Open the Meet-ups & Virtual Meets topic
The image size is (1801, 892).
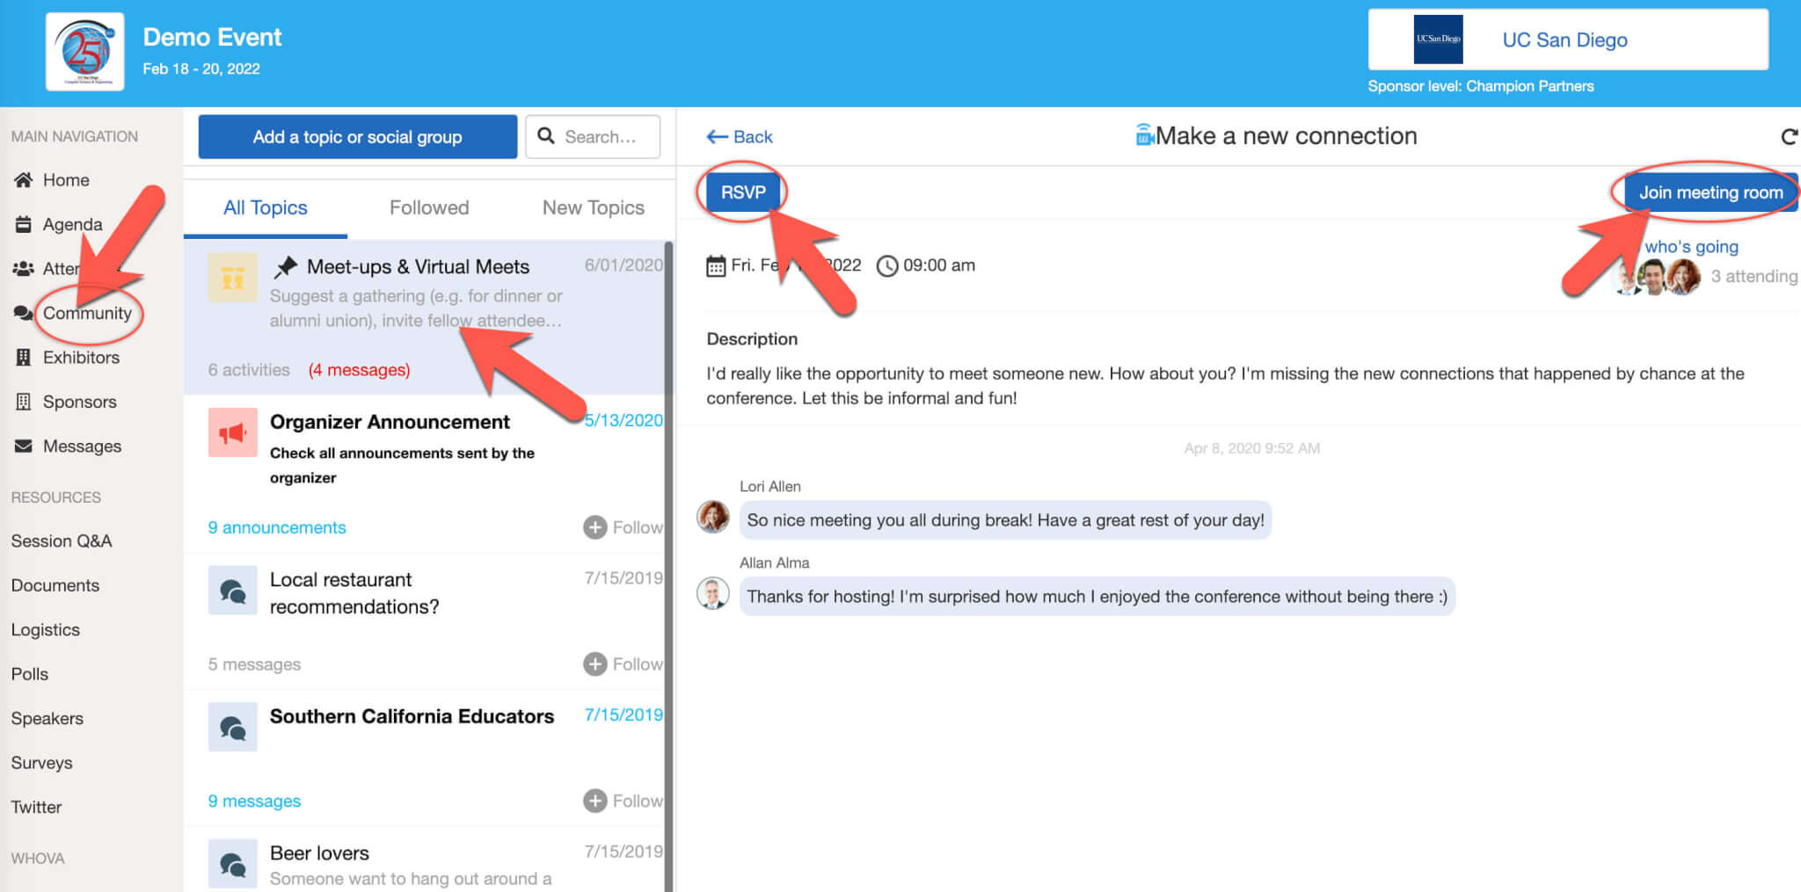click(x=418, y=267)
